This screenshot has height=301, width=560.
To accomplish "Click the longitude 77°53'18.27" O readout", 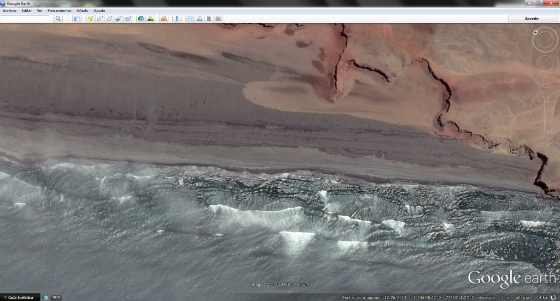I will point(460,297).
